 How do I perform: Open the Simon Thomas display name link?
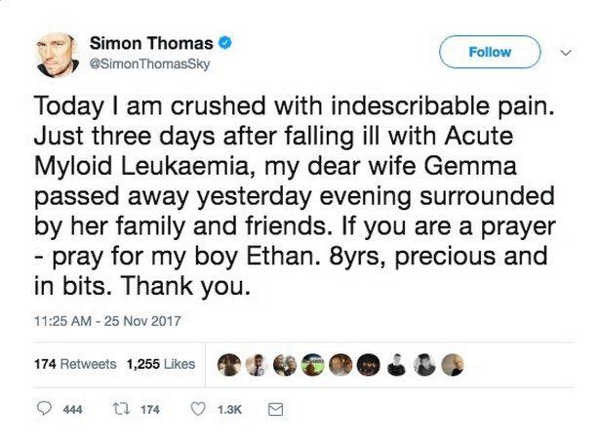tap(150, 42)
